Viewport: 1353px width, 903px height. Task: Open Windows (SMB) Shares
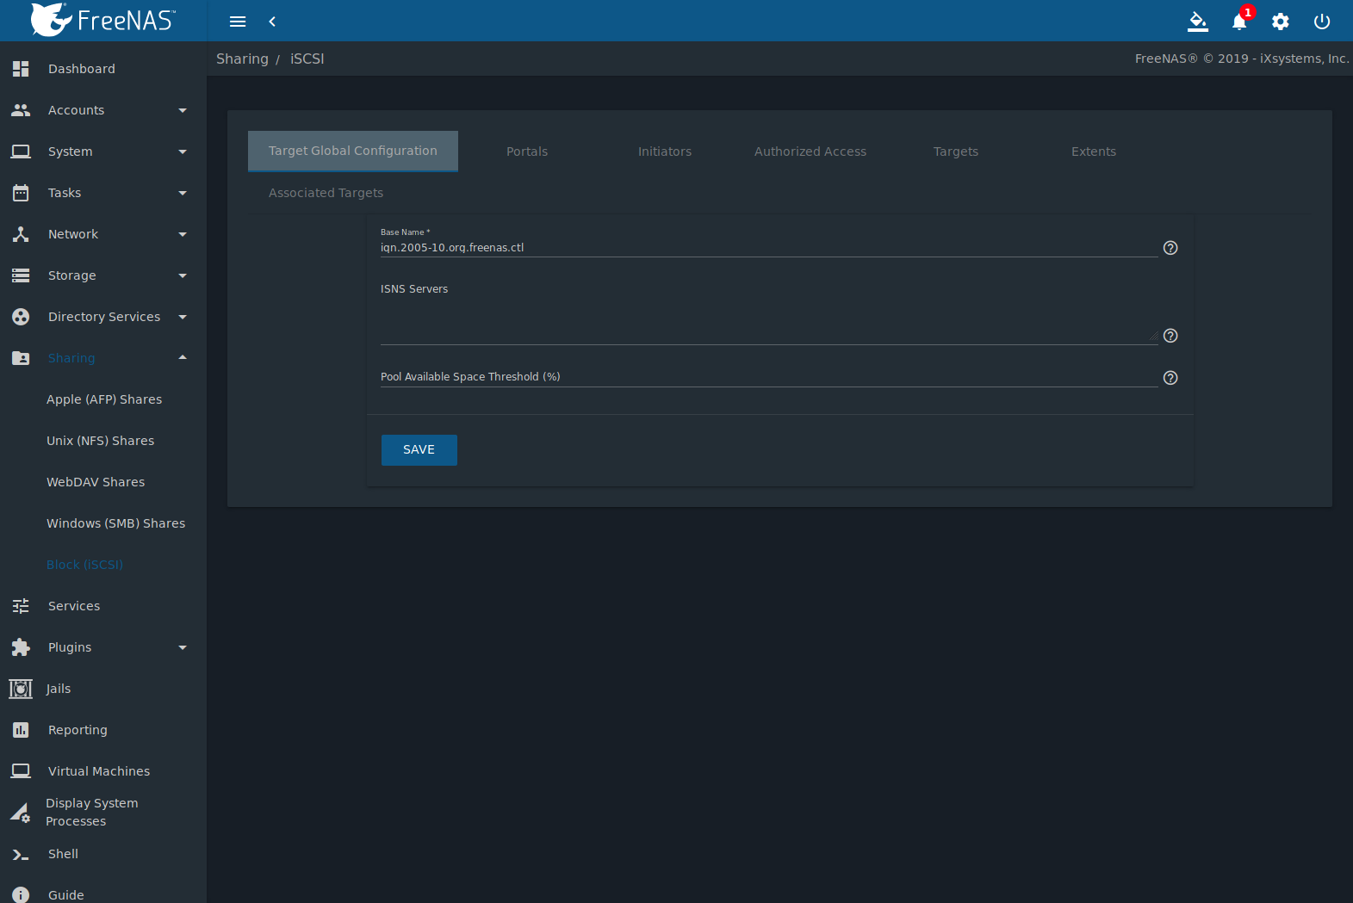point(116,523)
